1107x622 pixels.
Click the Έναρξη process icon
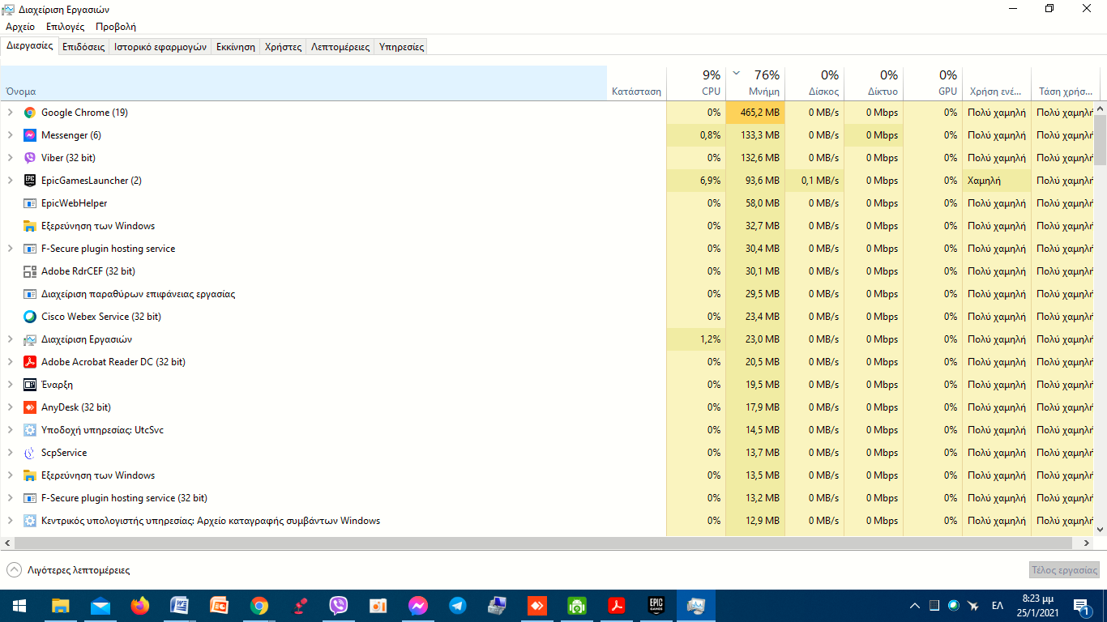[x=30, y=385]
